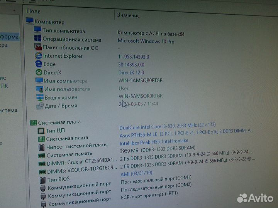Viewport: 278px width, 208px height.
Task: Click the DIMM3 memory module icon
Action: click(x=42, y=172)
